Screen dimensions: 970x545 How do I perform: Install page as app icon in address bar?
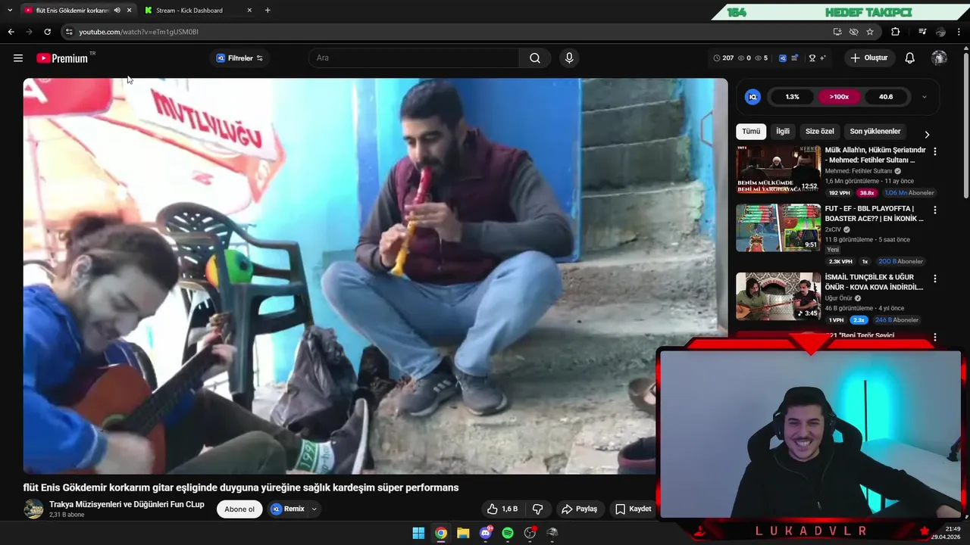click(x=837, y=32)
